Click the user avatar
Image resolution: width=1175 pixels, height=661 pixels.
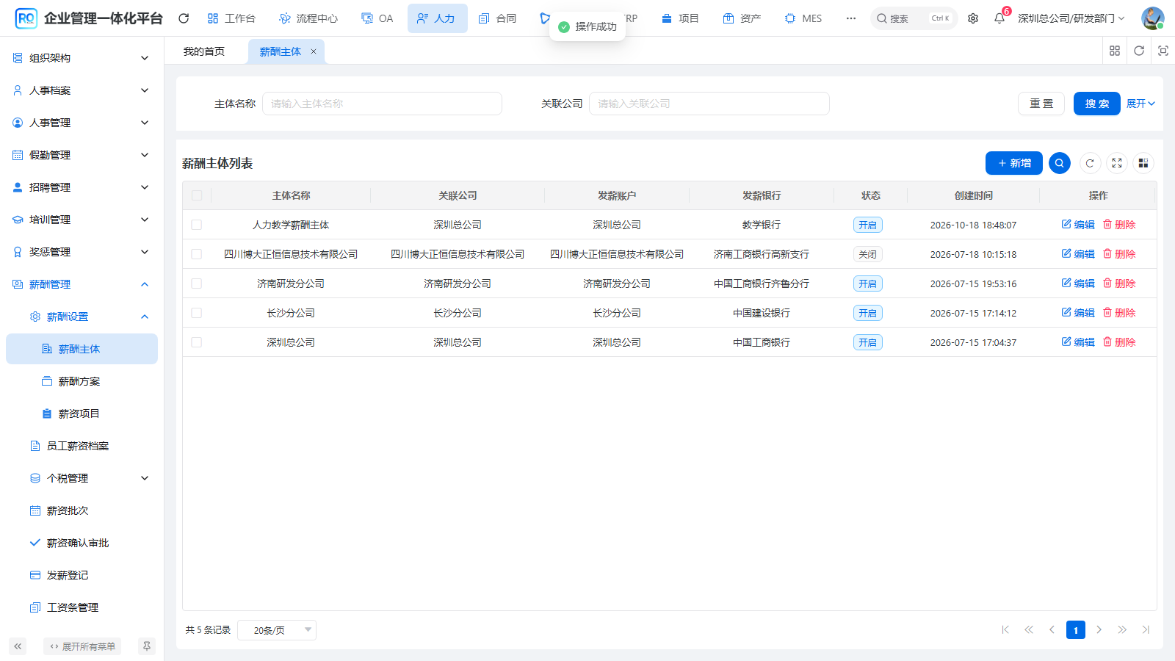click(x=1153, y=18)
